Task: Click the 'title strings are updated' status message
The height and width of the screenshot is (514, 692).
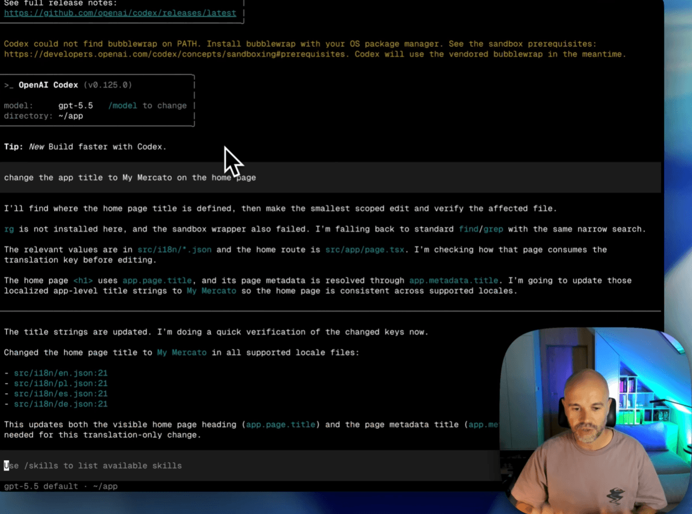Action: pos(216,332)
